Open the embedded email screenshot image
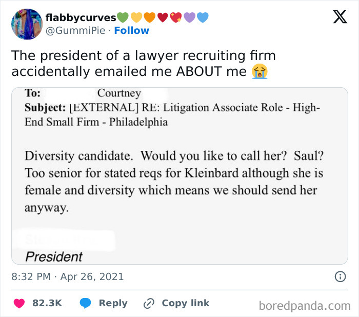The width and height of the screenshot is (359, 317). (x=180, y=175)
